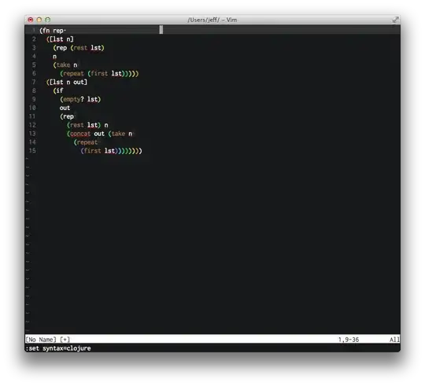Click the red close window button
Screen dimensions: 425x386
(31, 20)
